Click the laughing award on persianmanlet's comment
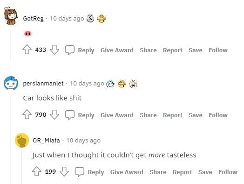 tap(133, 84)
